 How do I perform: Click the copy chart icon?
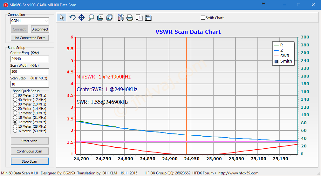[x=139, y=17]
